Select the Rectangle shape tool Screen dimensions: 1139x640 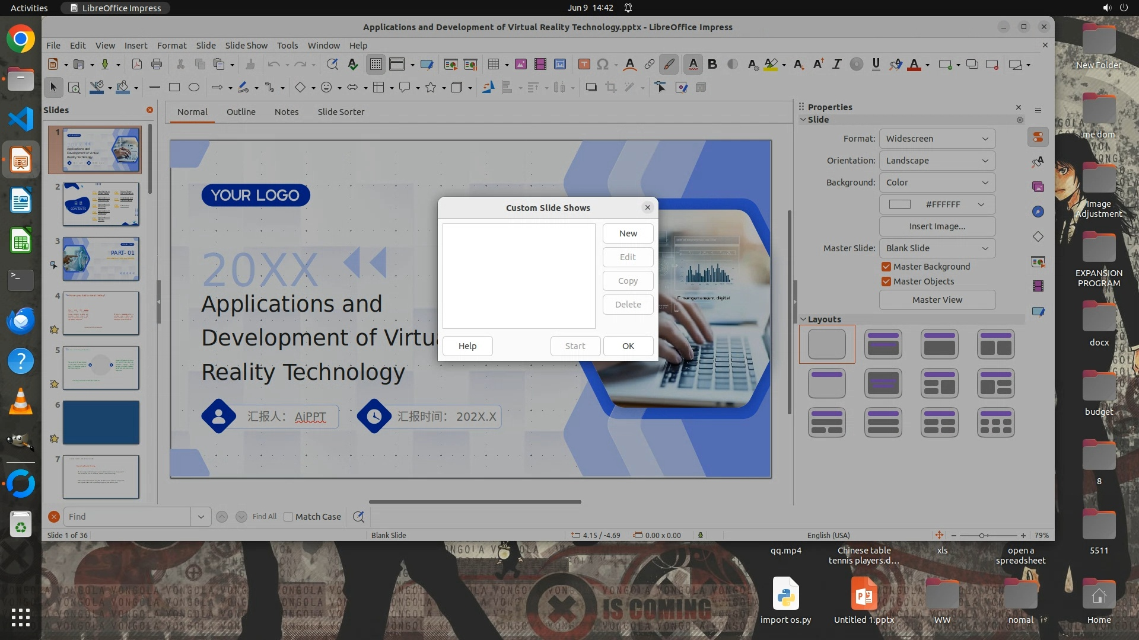pyautogui.click(x=174, y=87)
